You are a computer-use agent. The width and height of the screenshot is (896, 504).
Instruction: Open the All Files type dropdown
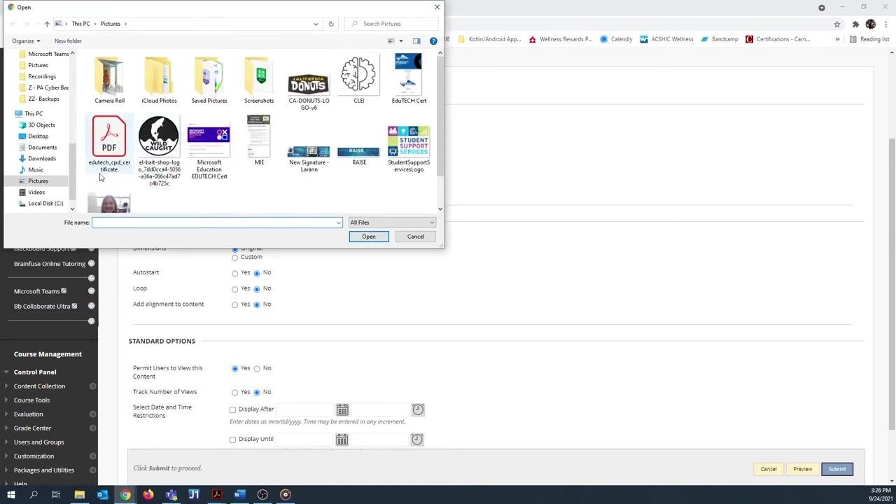click(392, 223)
